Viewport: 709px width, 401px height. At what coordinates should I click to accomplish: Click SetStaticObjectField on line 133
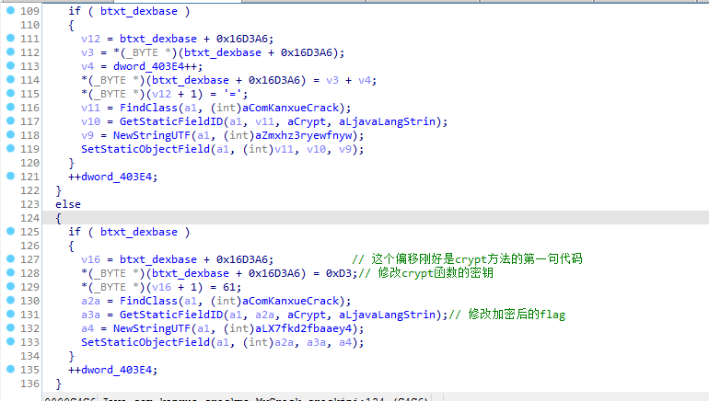click(145, 342)
